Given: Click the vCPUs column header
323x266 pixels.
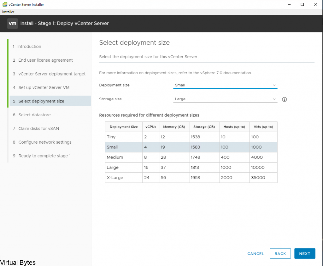Looking at the screenshot, I should pyautogui.click(x=151, y=127).
